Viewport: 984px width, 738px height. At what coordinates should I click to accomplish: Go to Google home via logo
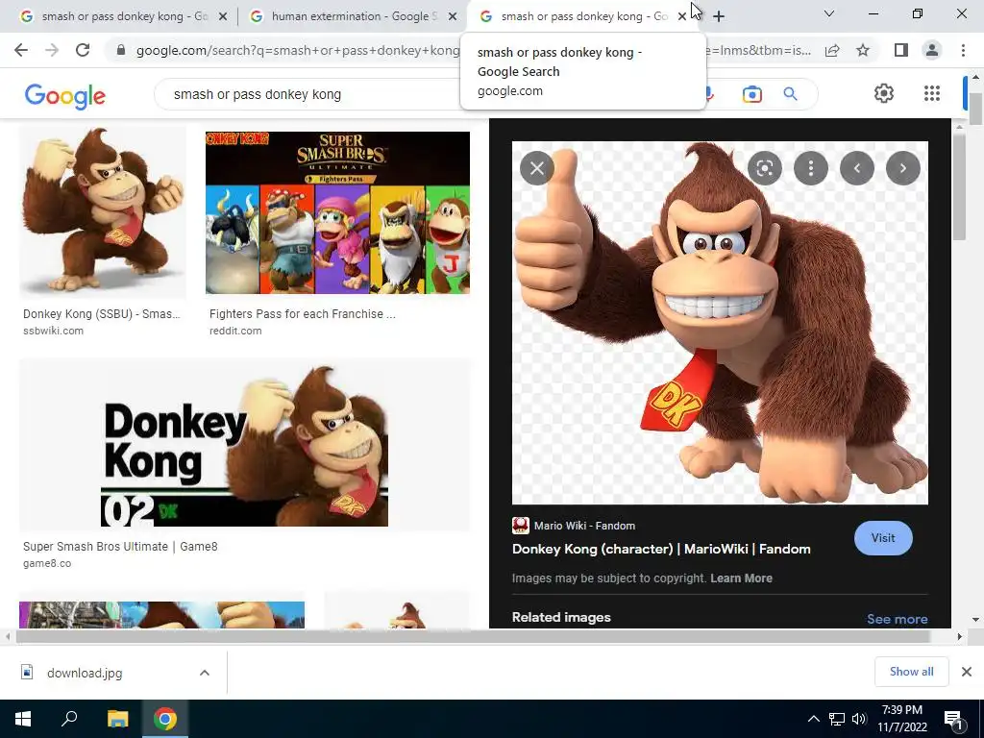click(65, 96)
